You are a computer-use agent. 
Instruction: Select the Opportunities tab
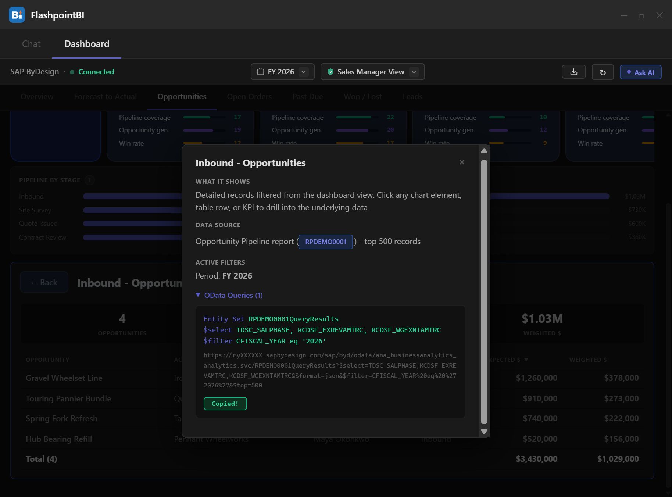[182, 97]
